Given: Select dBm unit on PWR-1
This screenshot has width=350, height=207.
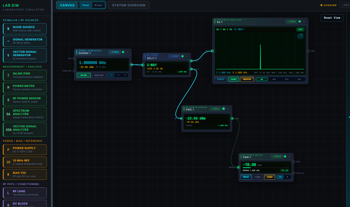Looking at the screenshot, I should [x=280, y=177].
